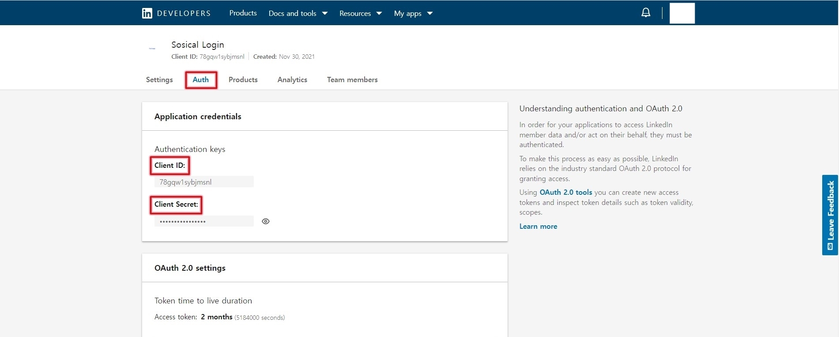Image resolution: width=839 pixels, height=337 pixels.
Task: Click the Token time to live duration text
Action: coord(203,301)
